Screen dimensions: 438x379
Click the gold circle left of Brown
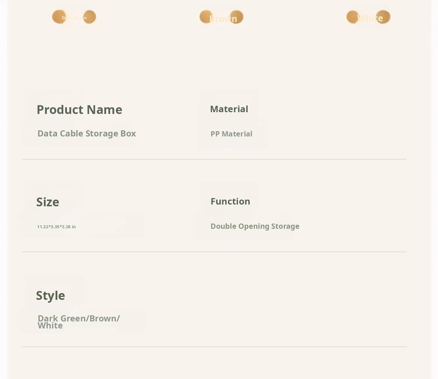206,17
